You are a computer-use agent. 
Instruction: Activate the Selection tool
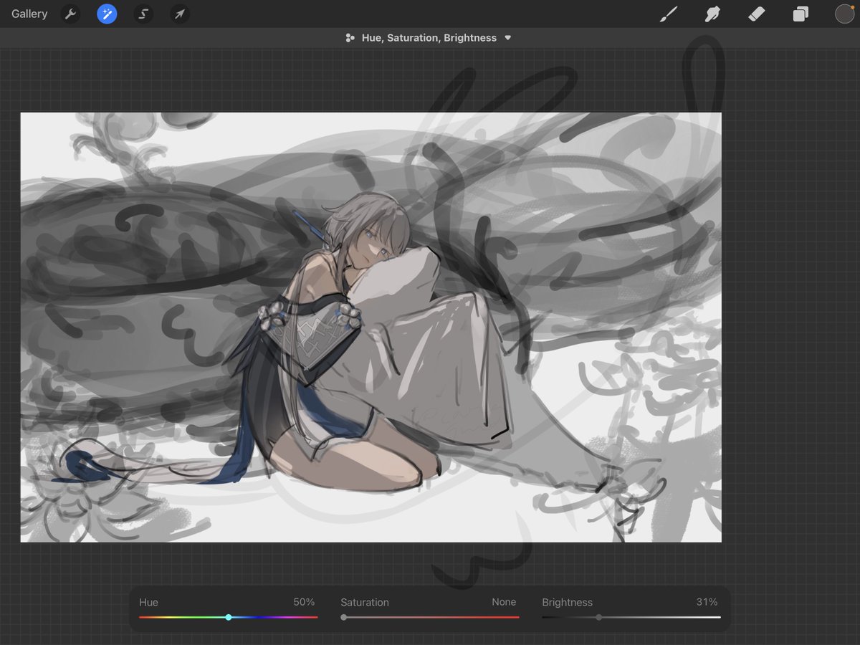click(x=143, y=14)
